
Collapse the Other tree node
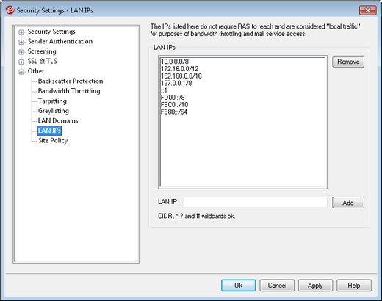pos(21,72)
